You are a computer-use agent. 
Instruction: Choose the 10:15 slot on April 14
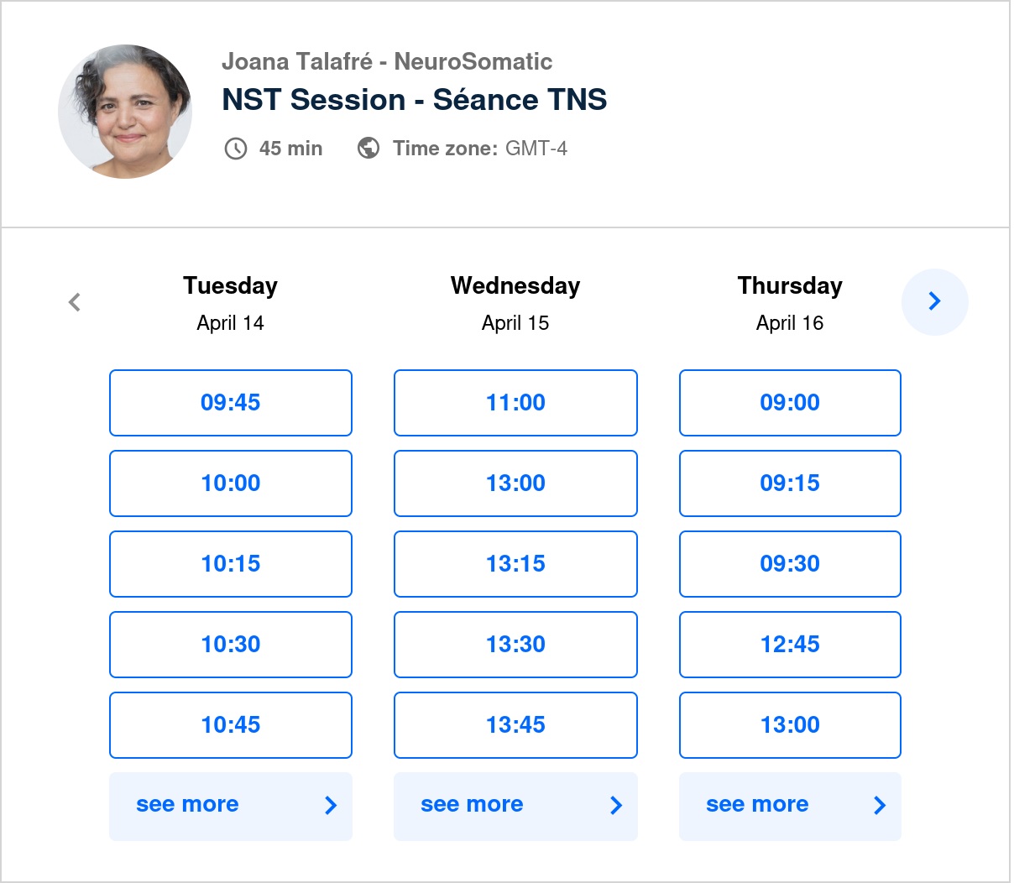coord(230,564)
